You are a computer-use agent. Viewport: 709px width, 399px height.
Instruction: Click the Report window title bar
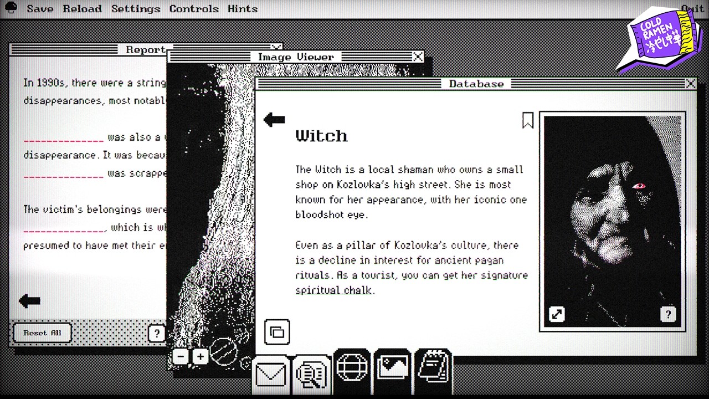tap(145, 49)
